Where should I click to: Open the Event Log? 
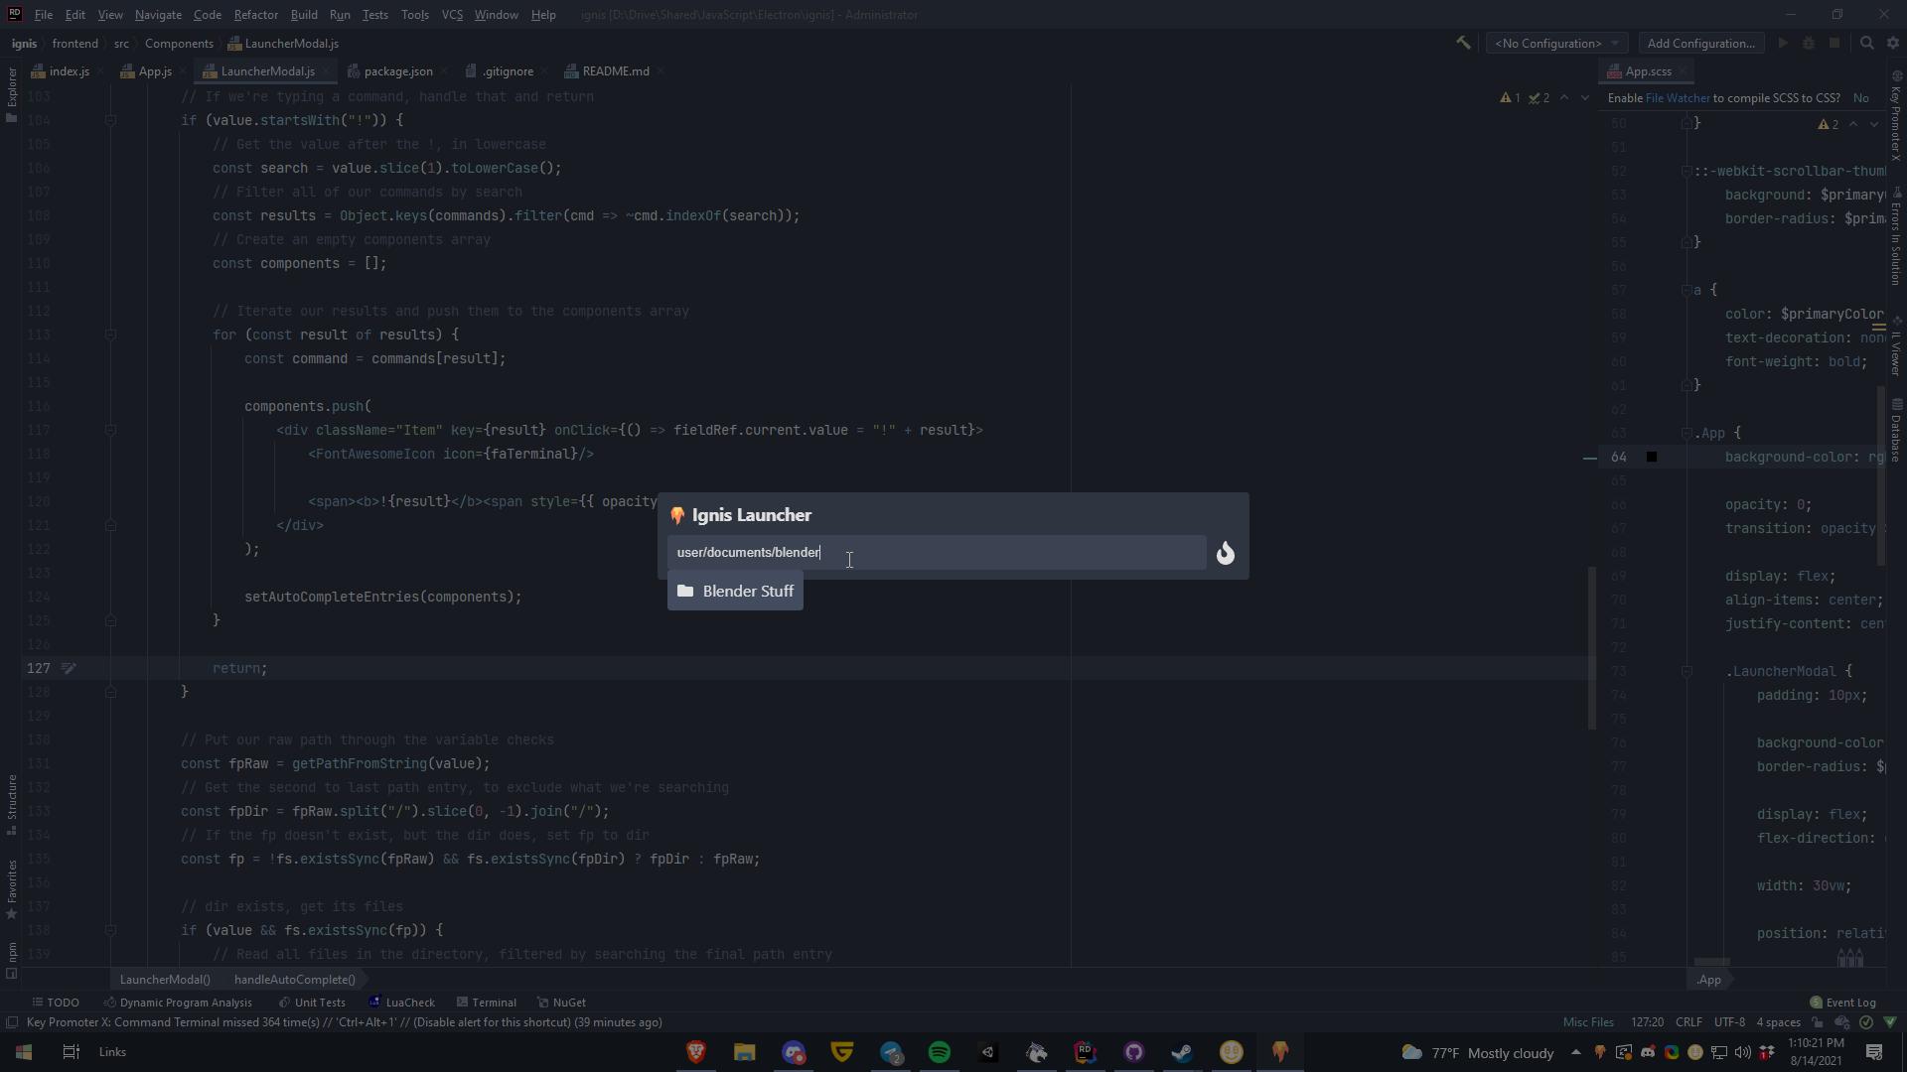tap(1842, 1003)
